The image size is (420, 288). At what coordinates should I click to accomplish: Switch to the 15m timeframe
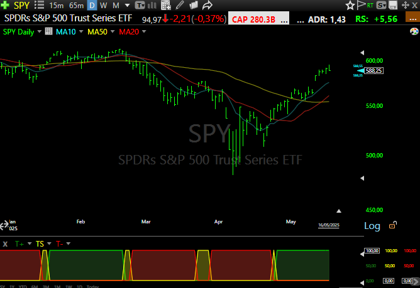57,6
